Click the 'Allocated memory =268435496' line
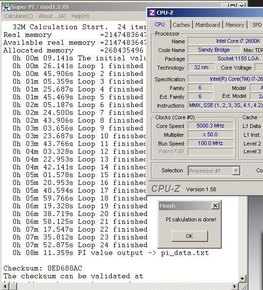263x290 pixels. 73,50
